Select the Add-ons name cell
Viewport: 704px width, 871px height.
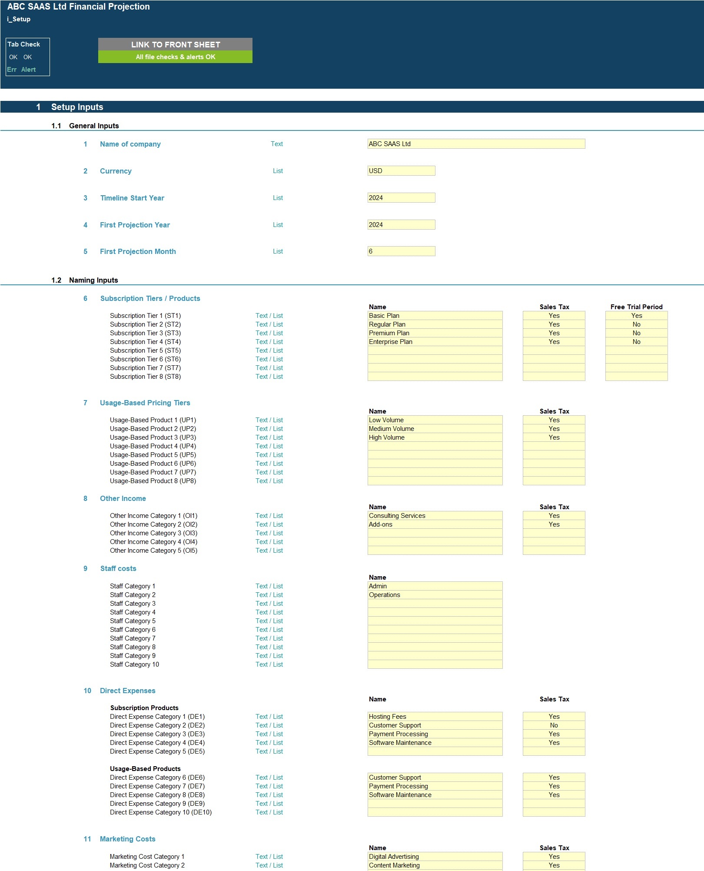(x=435, y=524)
